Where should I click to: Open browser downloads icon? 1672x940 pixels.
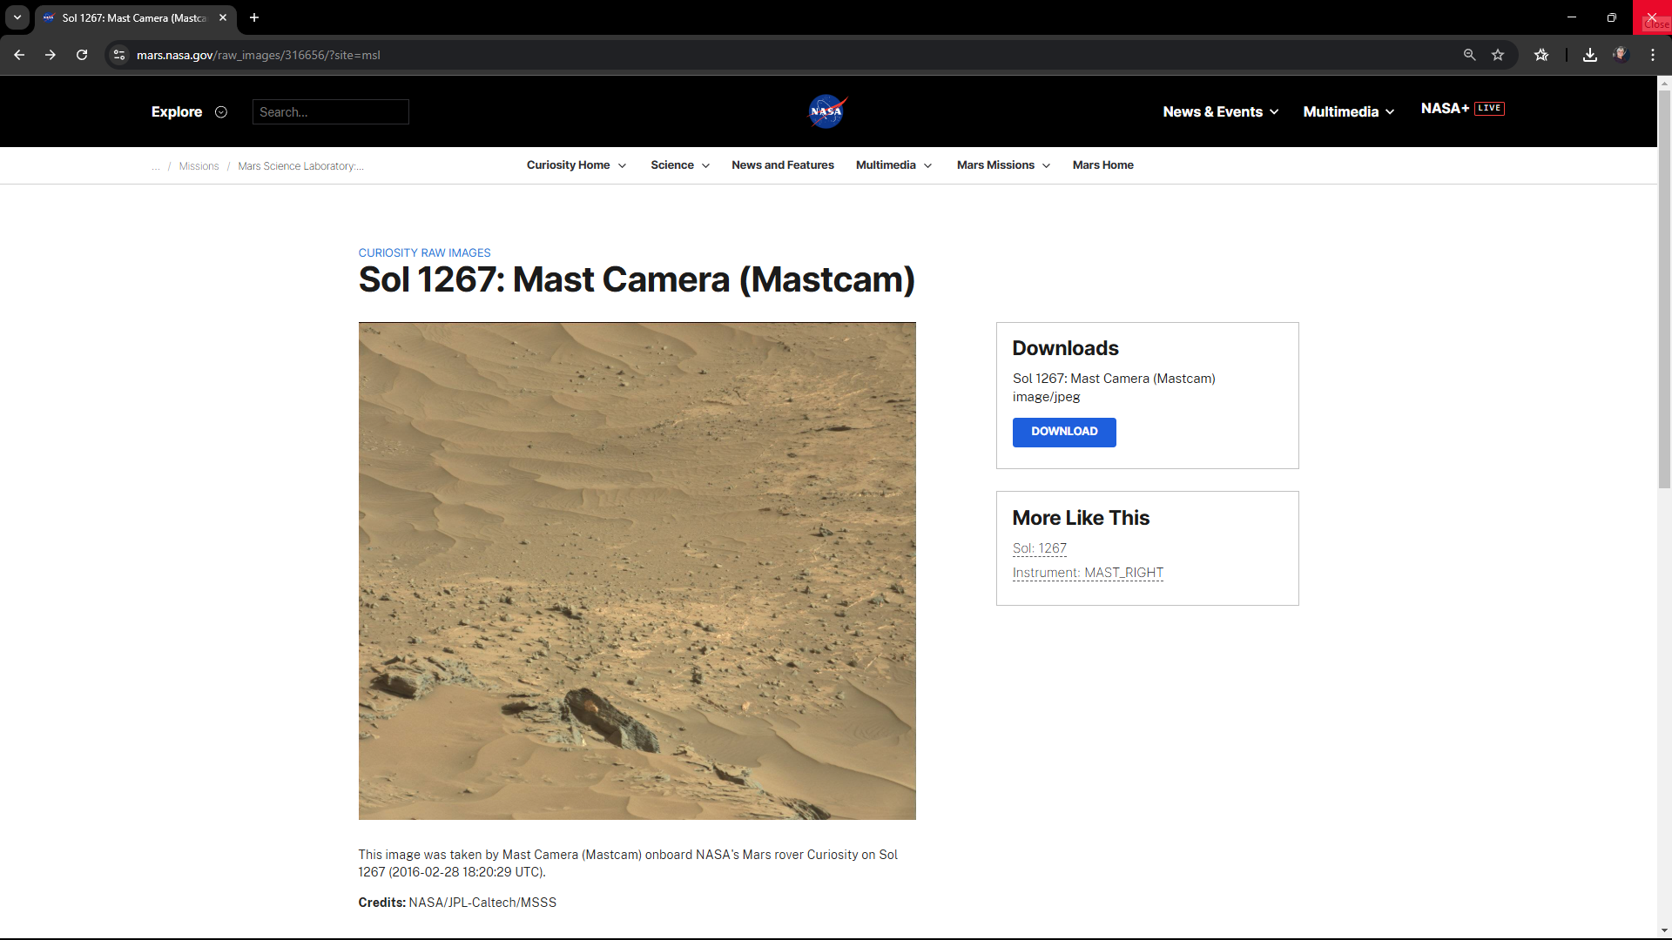[1590, 55]
